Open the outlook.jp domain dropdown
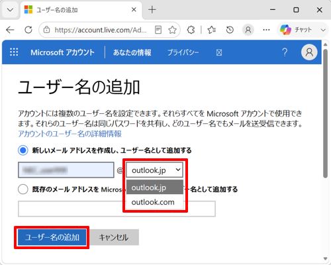This screenshot has height=265, width=331. pos(154,170)
